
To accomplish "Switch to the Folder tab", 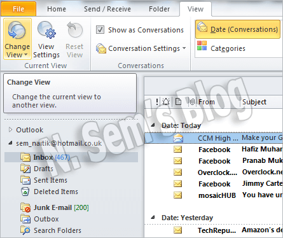I will [x=159, y=9].
